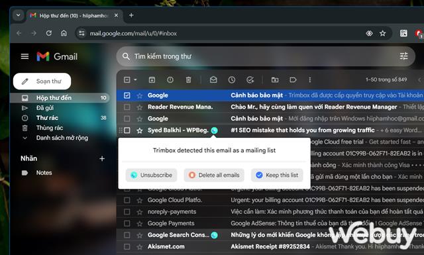
Task: Go back with the browser back arrow
Action: point(19,33)
